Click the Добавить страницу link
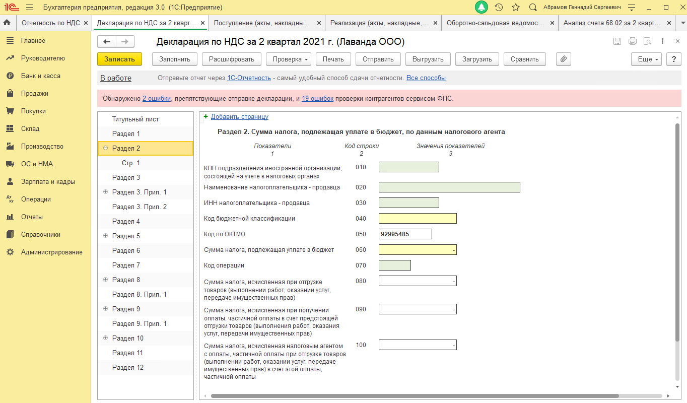Image resolution: width=687 pixels, height=403 pixels. coord(239,117)
